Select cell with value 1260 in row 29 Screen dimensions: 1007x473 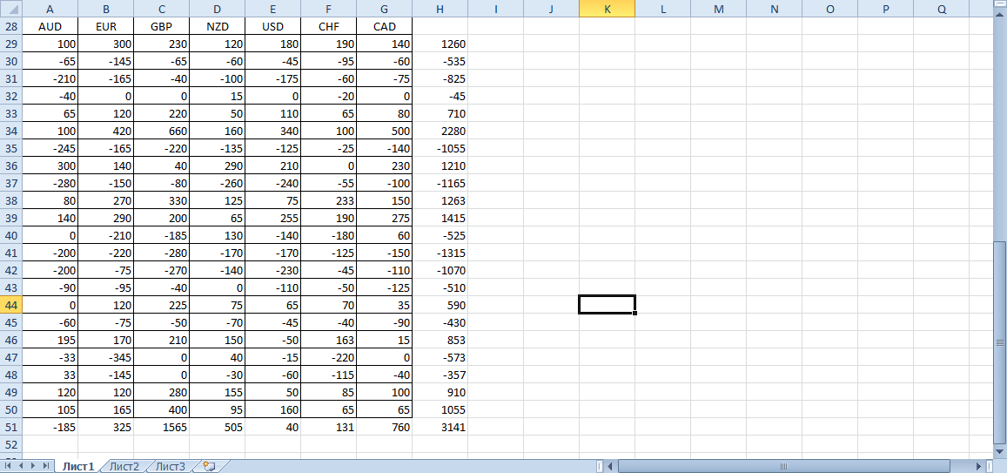440,44
